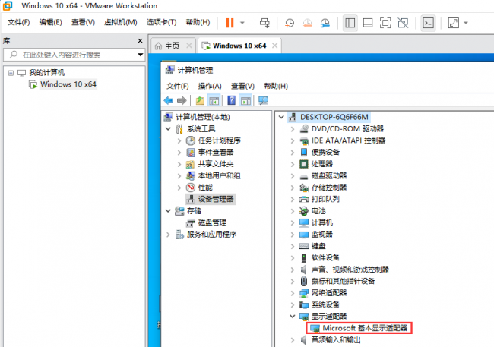Image resolution: width=494 pixels, height=347 pixels.
Task: Open VMware 虚拟机(M) menu
Action: 121,22
